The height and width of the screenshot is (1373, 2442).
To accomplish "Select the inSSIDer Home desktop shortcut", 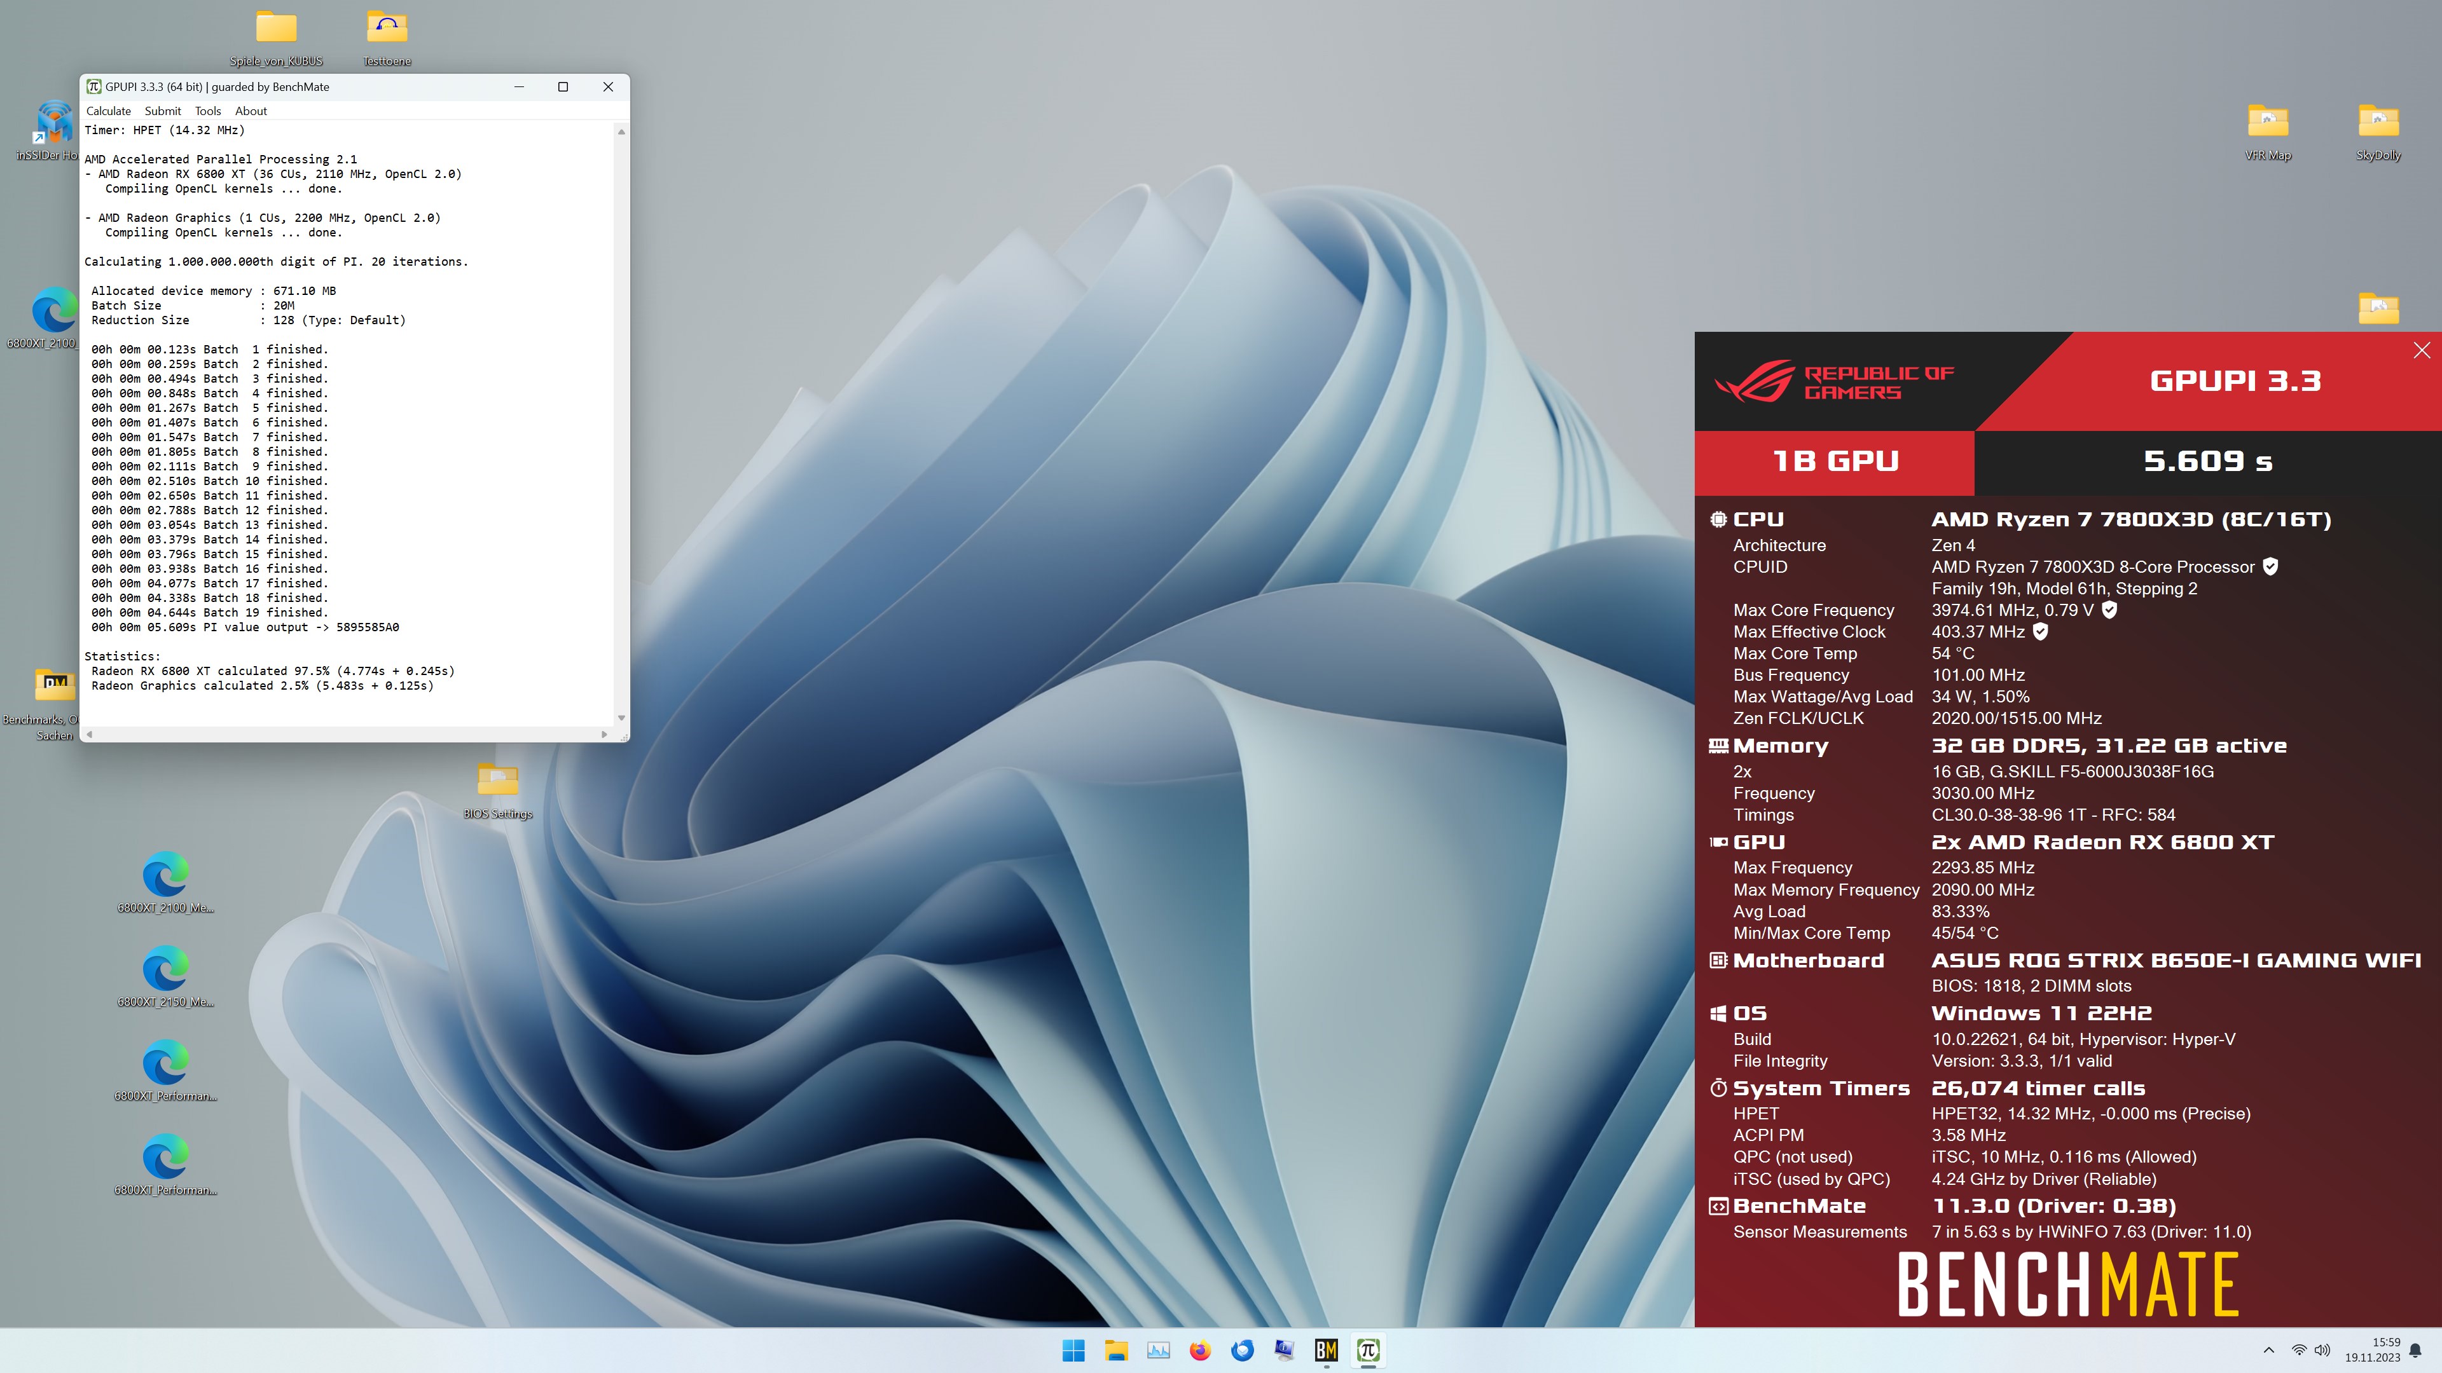I will click(x=48, y=131).
